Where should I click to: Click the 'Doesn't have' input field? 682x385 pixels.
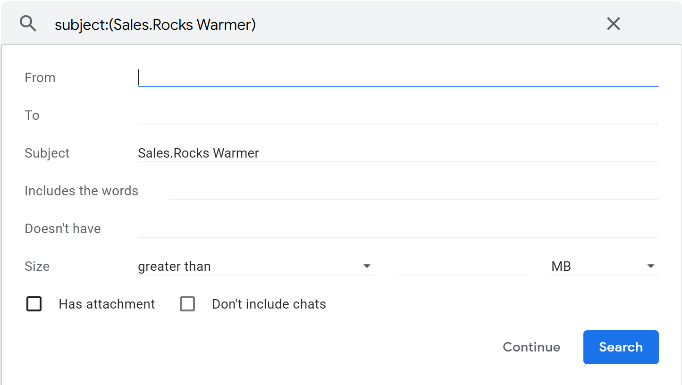click(398, 229)
